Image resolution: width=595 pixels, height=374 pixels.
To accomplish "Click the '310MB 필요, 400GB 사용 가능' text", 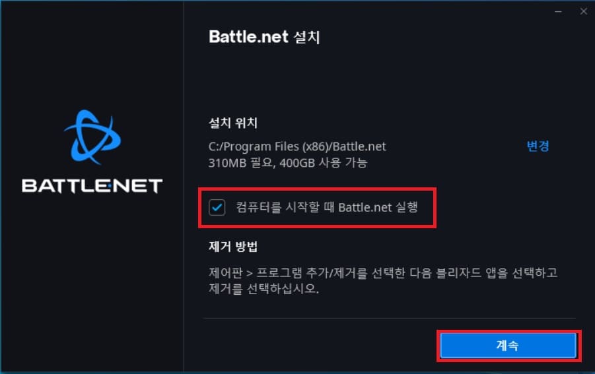I will (288, 163).
